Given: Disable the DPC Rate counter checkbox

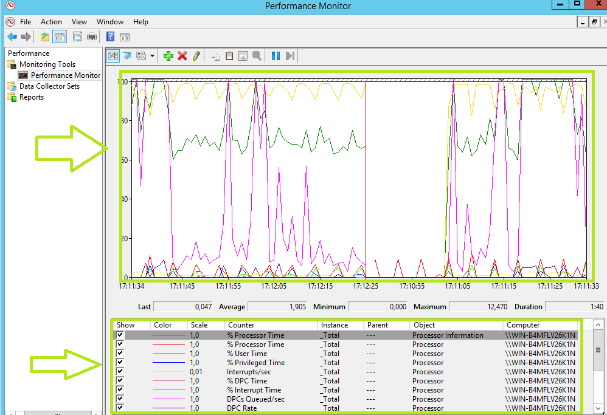Looking at the screenshot, I should [119, 408].
